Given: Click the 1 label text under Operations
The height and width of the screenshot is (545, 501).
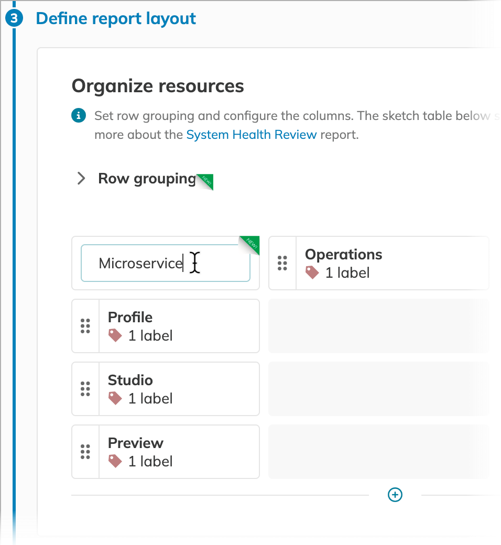Looking at the screenshot, I should 346,272.
